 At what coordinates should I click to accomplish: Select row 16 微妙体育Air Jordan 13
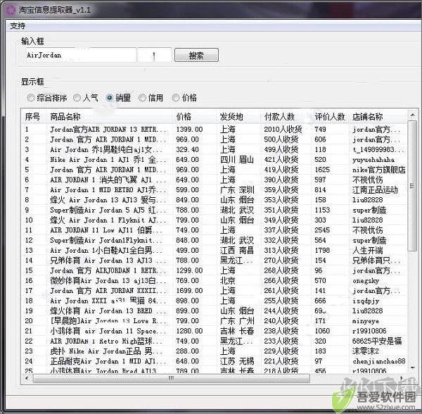coord(214,281)
